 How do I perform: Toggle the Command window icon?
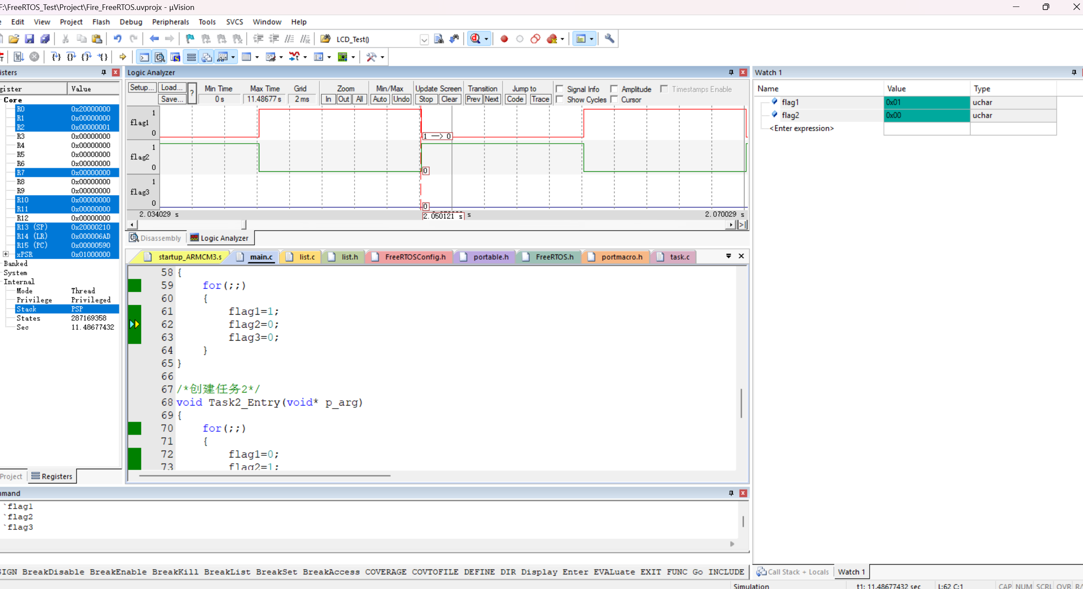(x=144, y=57)
